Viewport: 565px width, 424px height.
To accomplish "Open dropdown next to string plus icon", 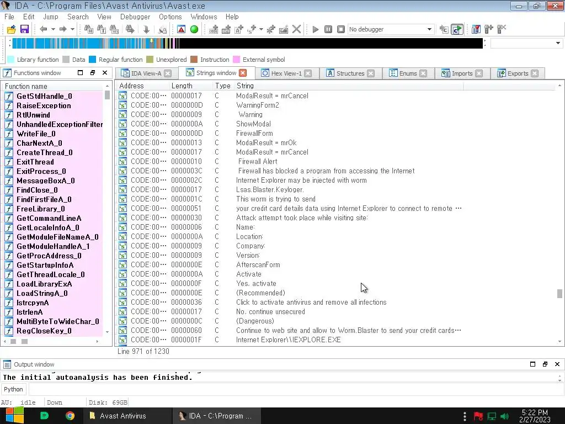I will [261, 29].
